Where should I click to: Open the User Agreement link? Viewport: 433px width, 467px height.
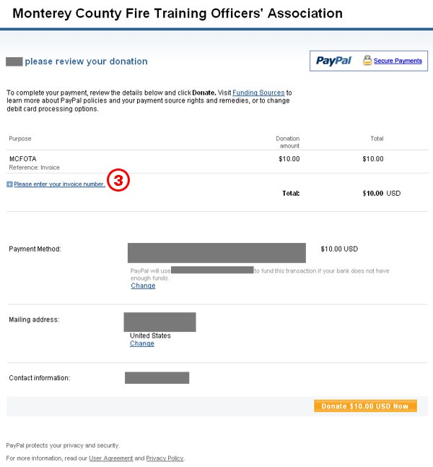click(111, 458)
